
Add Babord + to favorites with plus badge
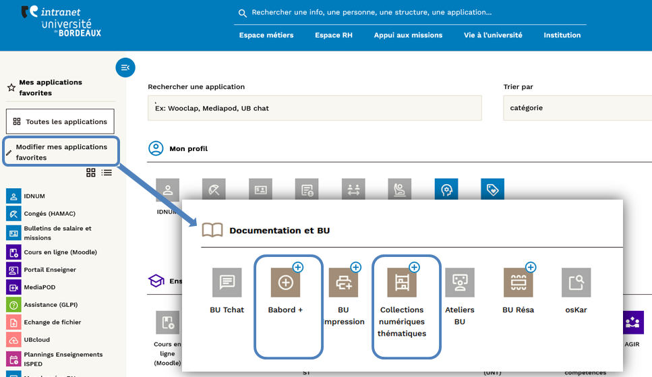click(x=298, y=268)
